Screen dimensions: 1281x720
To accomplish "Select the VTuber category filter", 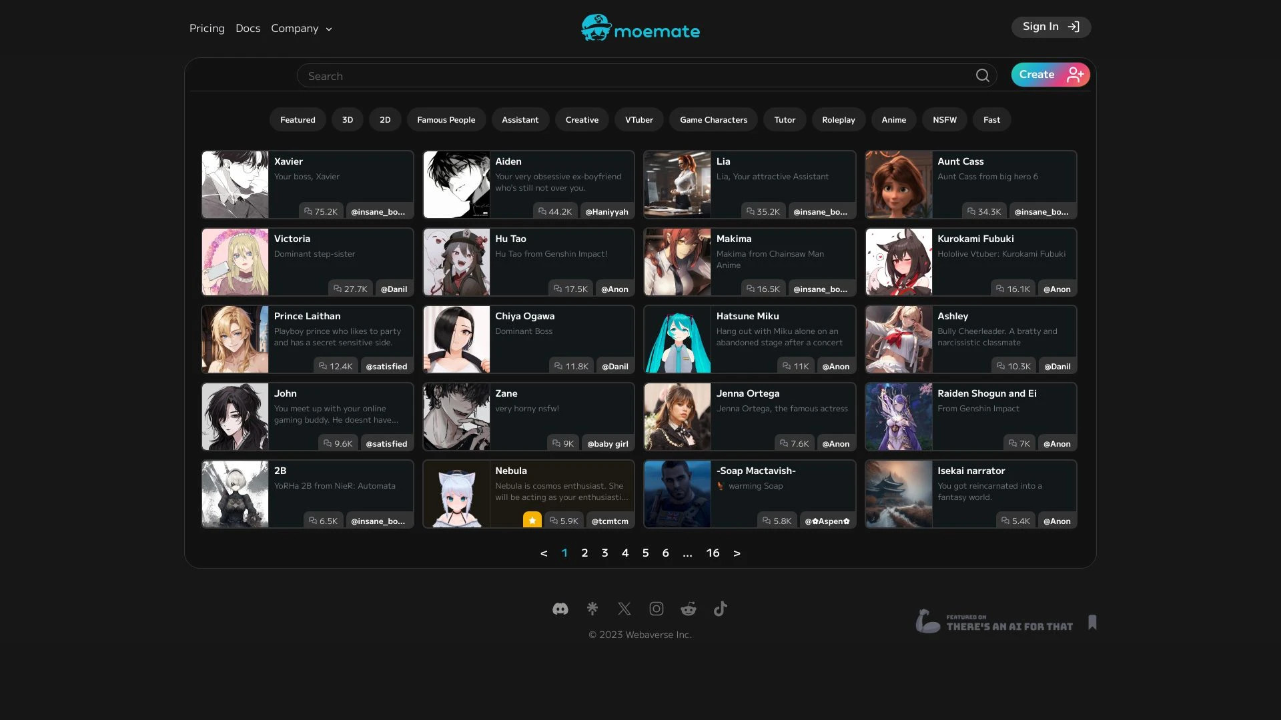I will coord(638,120).
